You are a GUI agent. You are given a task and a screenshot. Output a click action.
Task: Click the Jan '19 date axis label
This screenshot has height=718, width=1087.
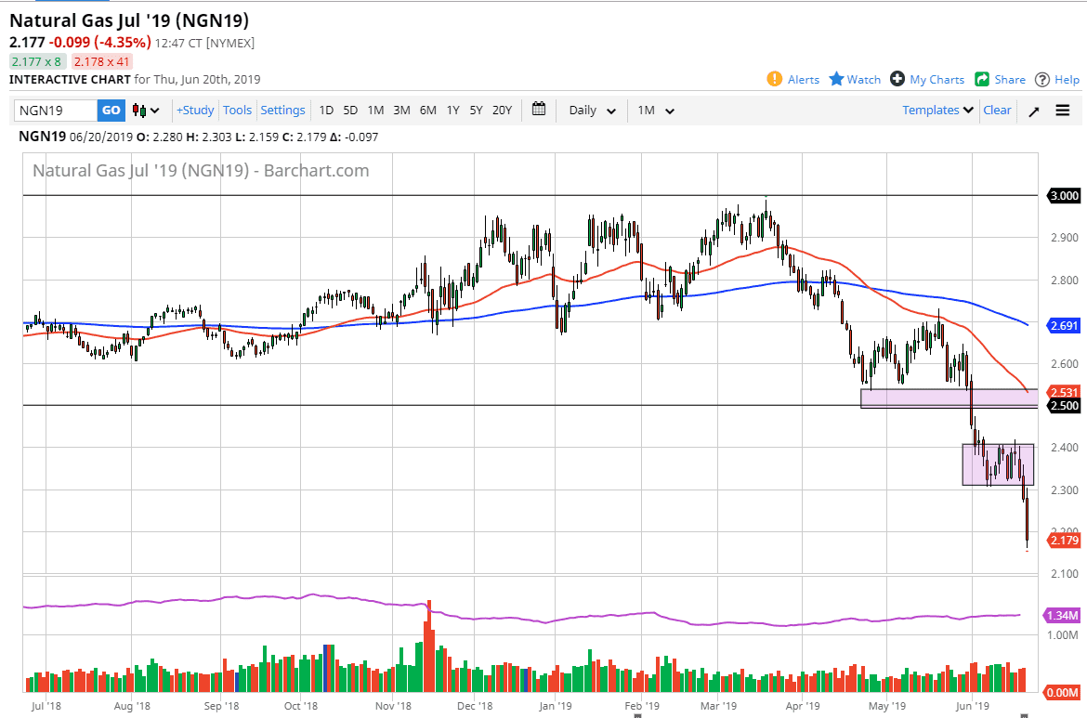coord(556,706)
